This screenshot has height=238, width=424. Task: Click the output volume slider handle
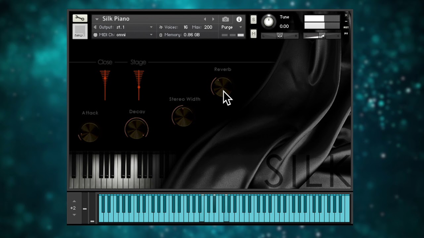321,36
